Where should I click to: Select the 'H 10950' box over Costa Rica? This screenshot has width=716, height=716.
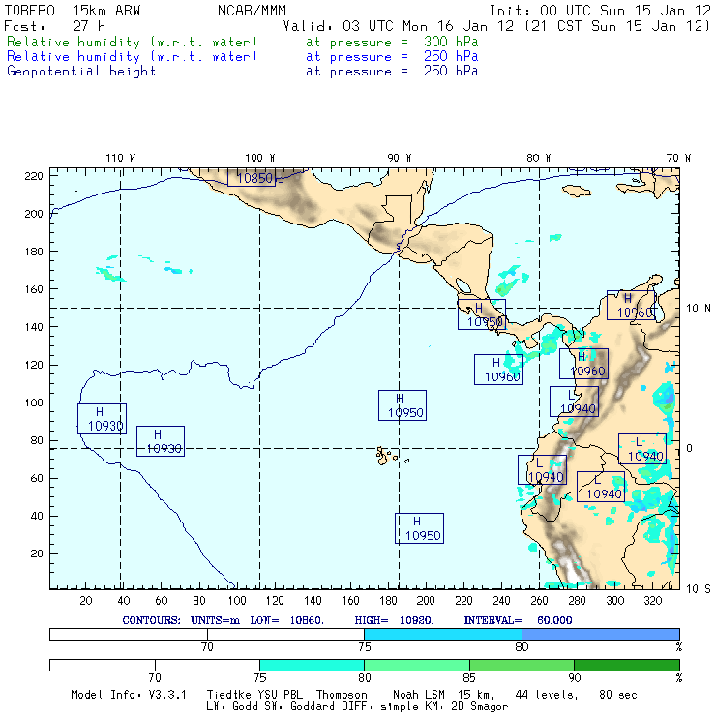pyautogui.click(x=482, y=314)
